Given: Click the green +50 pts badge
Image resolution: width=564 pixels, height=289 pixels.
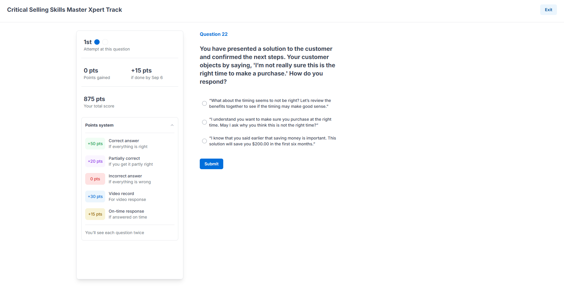Looking at the screenshot, I should (95, 144).
